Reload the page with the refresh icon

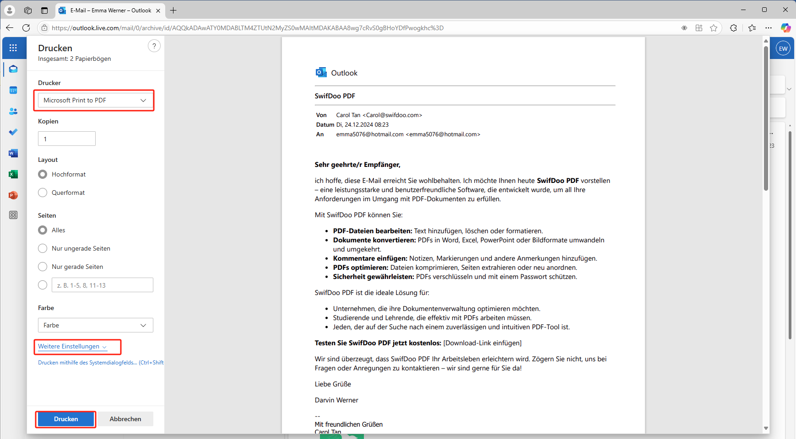[x=26, y=28]
